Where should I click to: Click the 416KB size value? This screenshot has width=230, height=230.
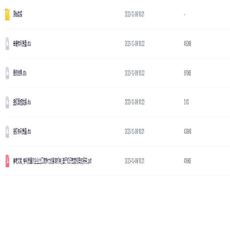pyautogui.click(x=188, y=161)
